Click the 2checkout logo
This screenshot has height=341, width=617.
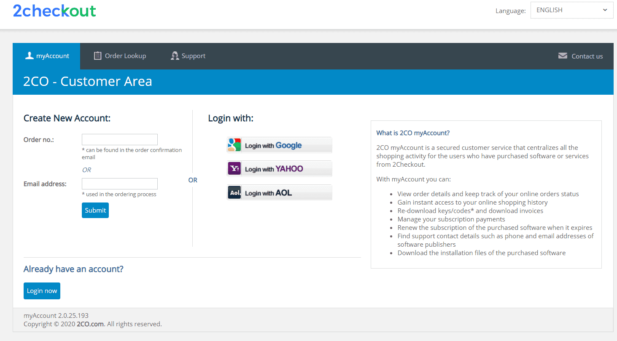pos(54,11)
